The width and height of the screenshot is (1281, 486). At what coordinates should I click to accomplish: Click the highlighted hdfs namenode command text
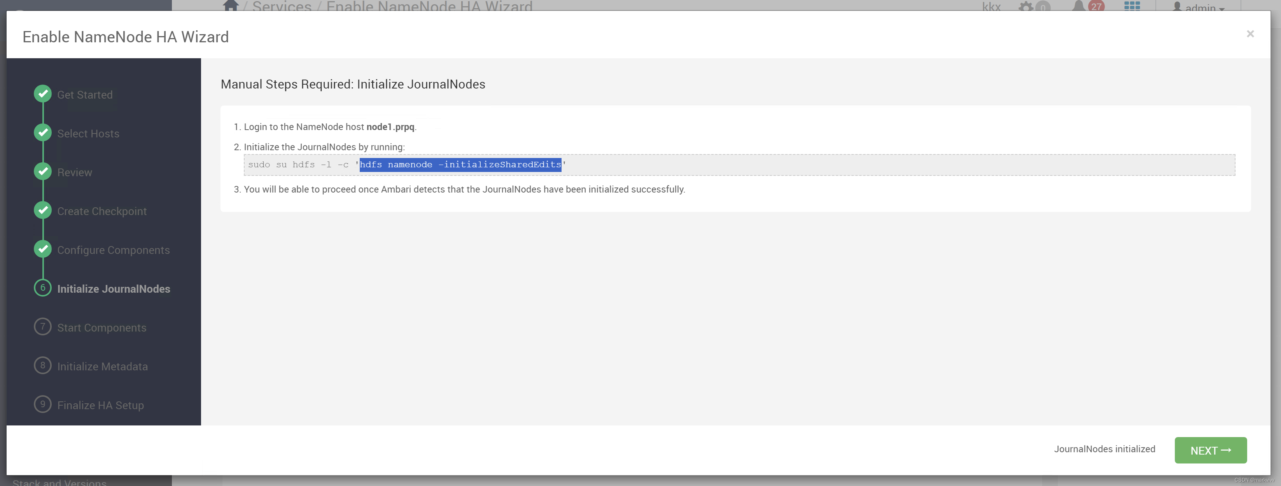pyautogui.click(x=460, y=165)
